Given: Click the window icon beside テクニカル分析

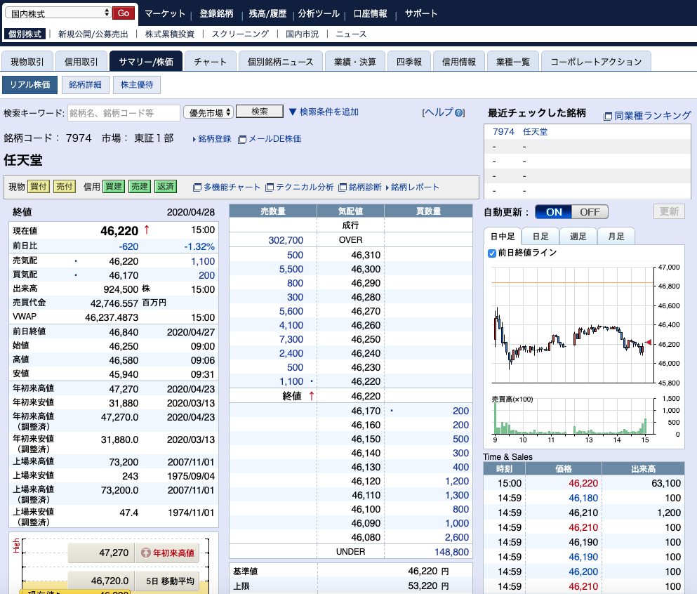Looking at the screenshot, I should pyautogui.click(x=270, y=187).
